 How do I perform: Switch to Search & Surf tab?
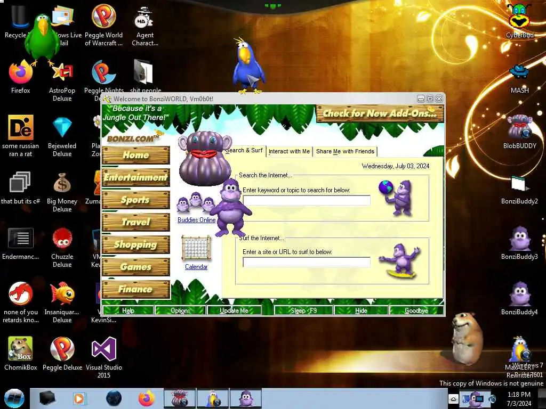click(x=244, y=151)
